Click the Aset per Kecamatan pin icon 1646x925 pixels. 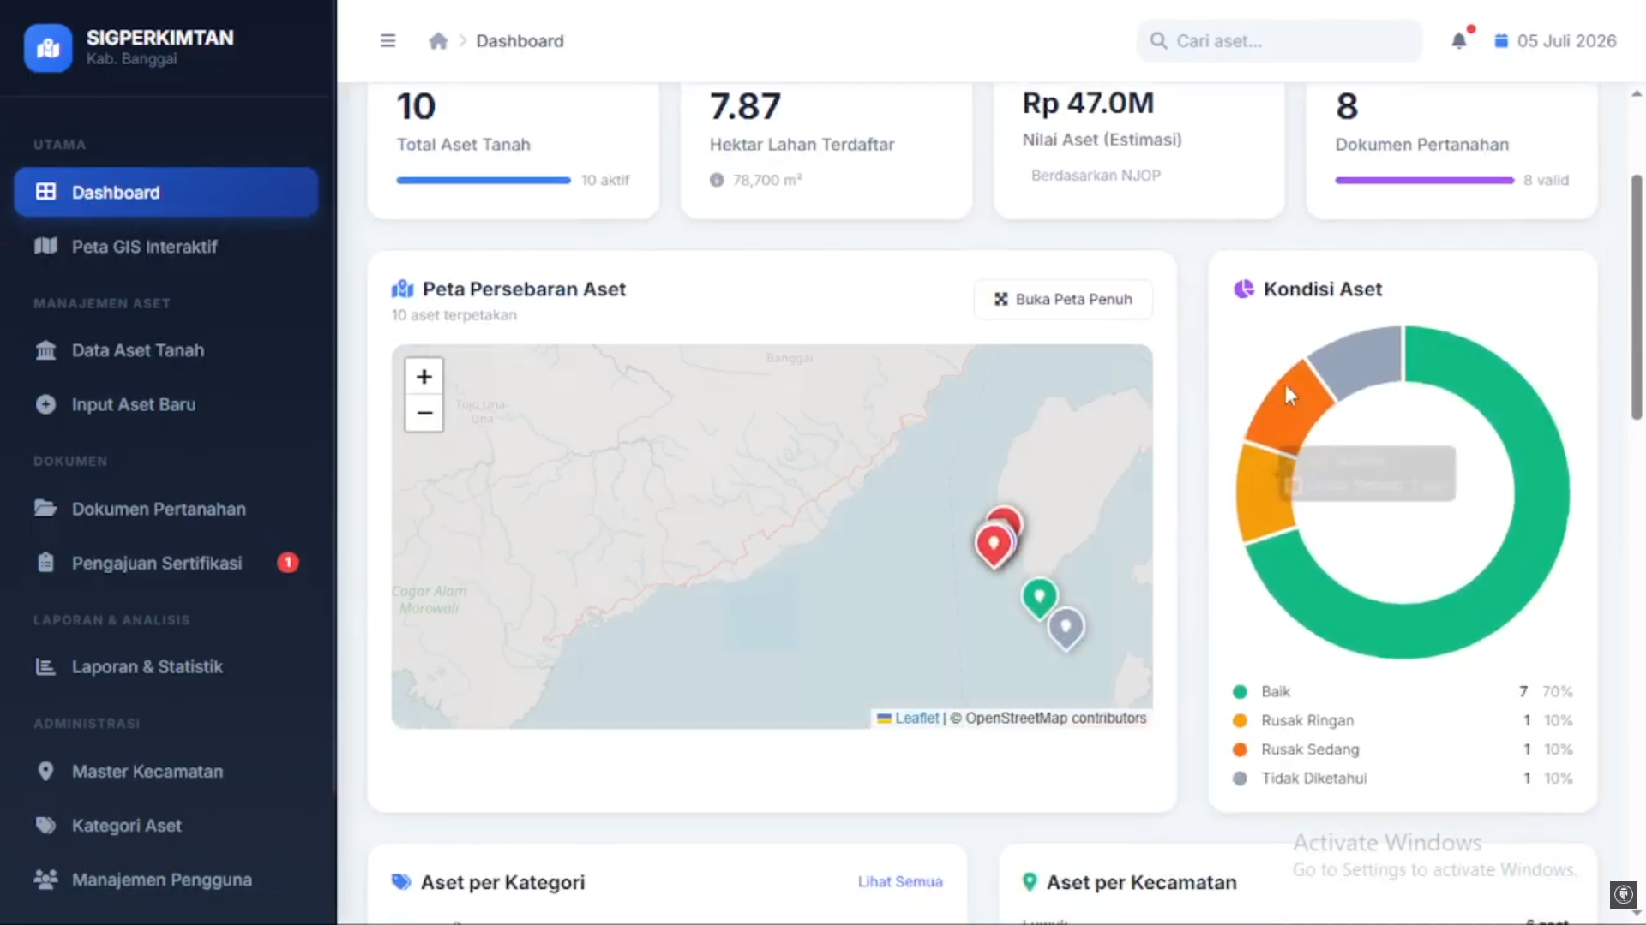1030,882
